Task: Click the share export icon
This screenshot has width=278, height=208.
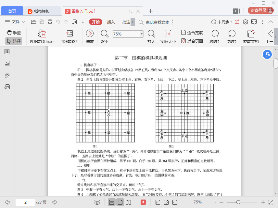Action: (x=237, y=22)
